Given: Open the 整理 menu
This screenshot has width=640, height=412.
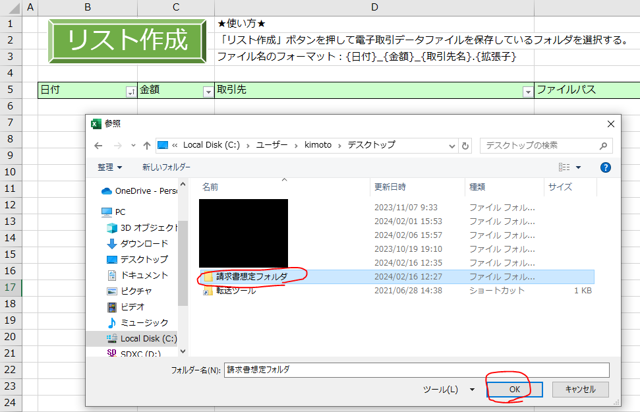Looking at the screenshot, I should (x=109, y=167).
